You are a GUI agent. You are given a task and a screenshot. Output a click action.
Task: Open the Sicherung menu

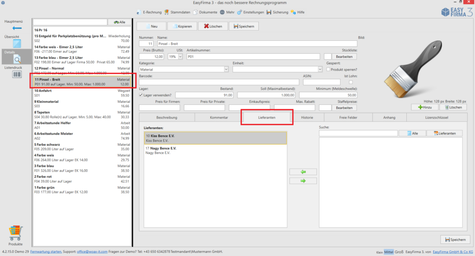click(x=277, y=13)
